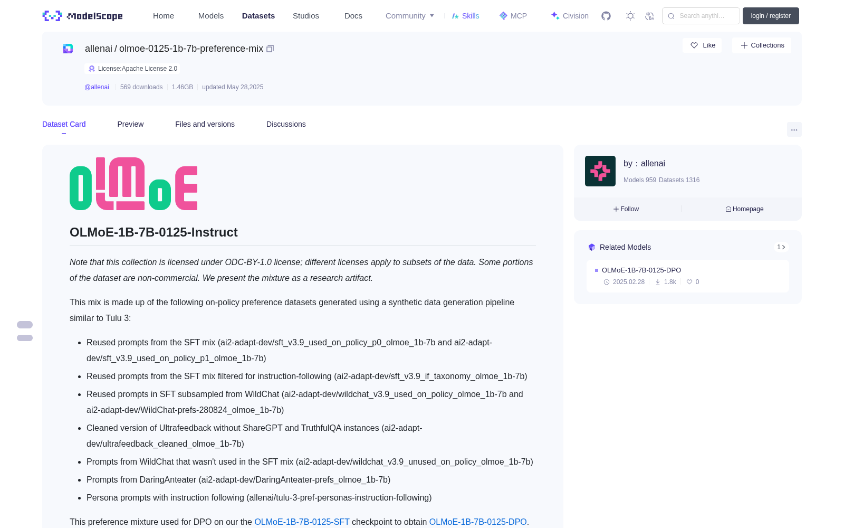Open the GitHub icon link
Screen dimensions: 844x528
pos(606,16)
